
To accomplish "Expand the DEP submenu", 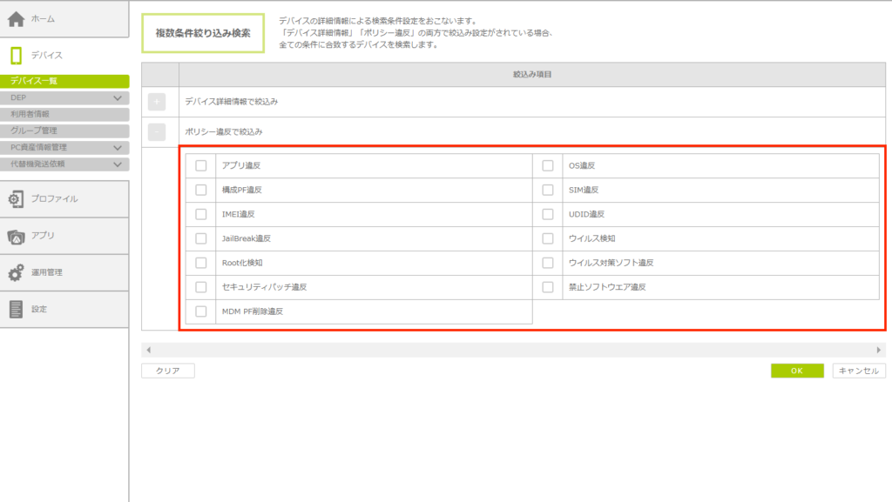I will pos(118,98).
